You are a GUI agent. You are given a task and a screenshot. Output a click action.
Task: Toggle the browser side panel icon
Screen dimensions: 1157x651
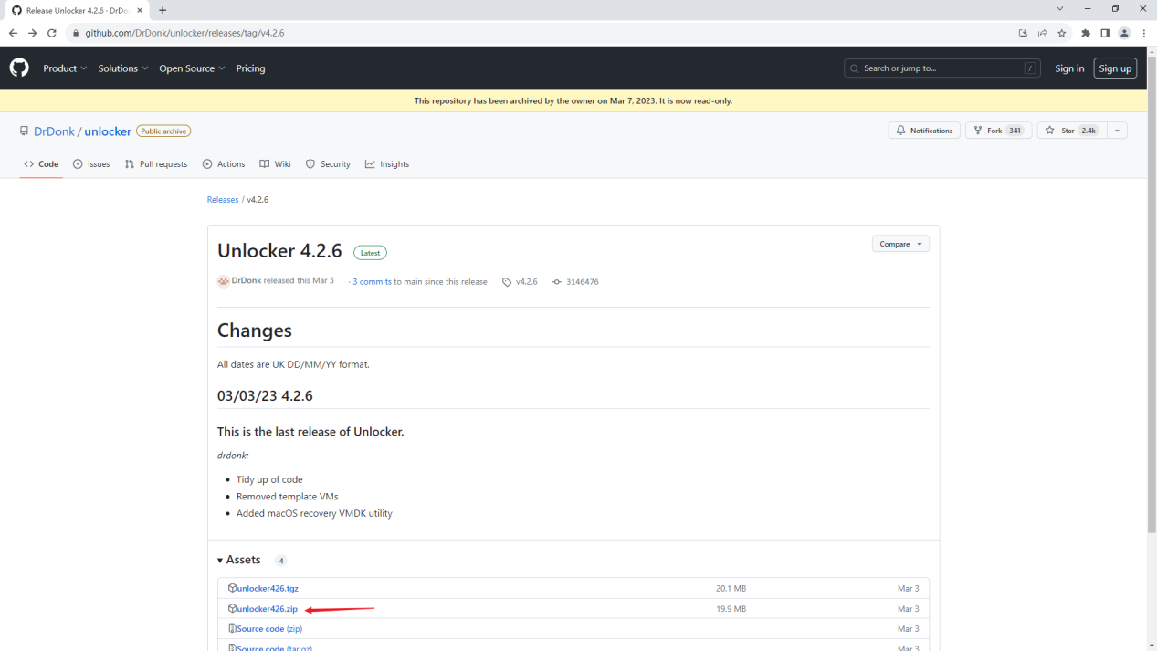click(x=1105, y=33)
